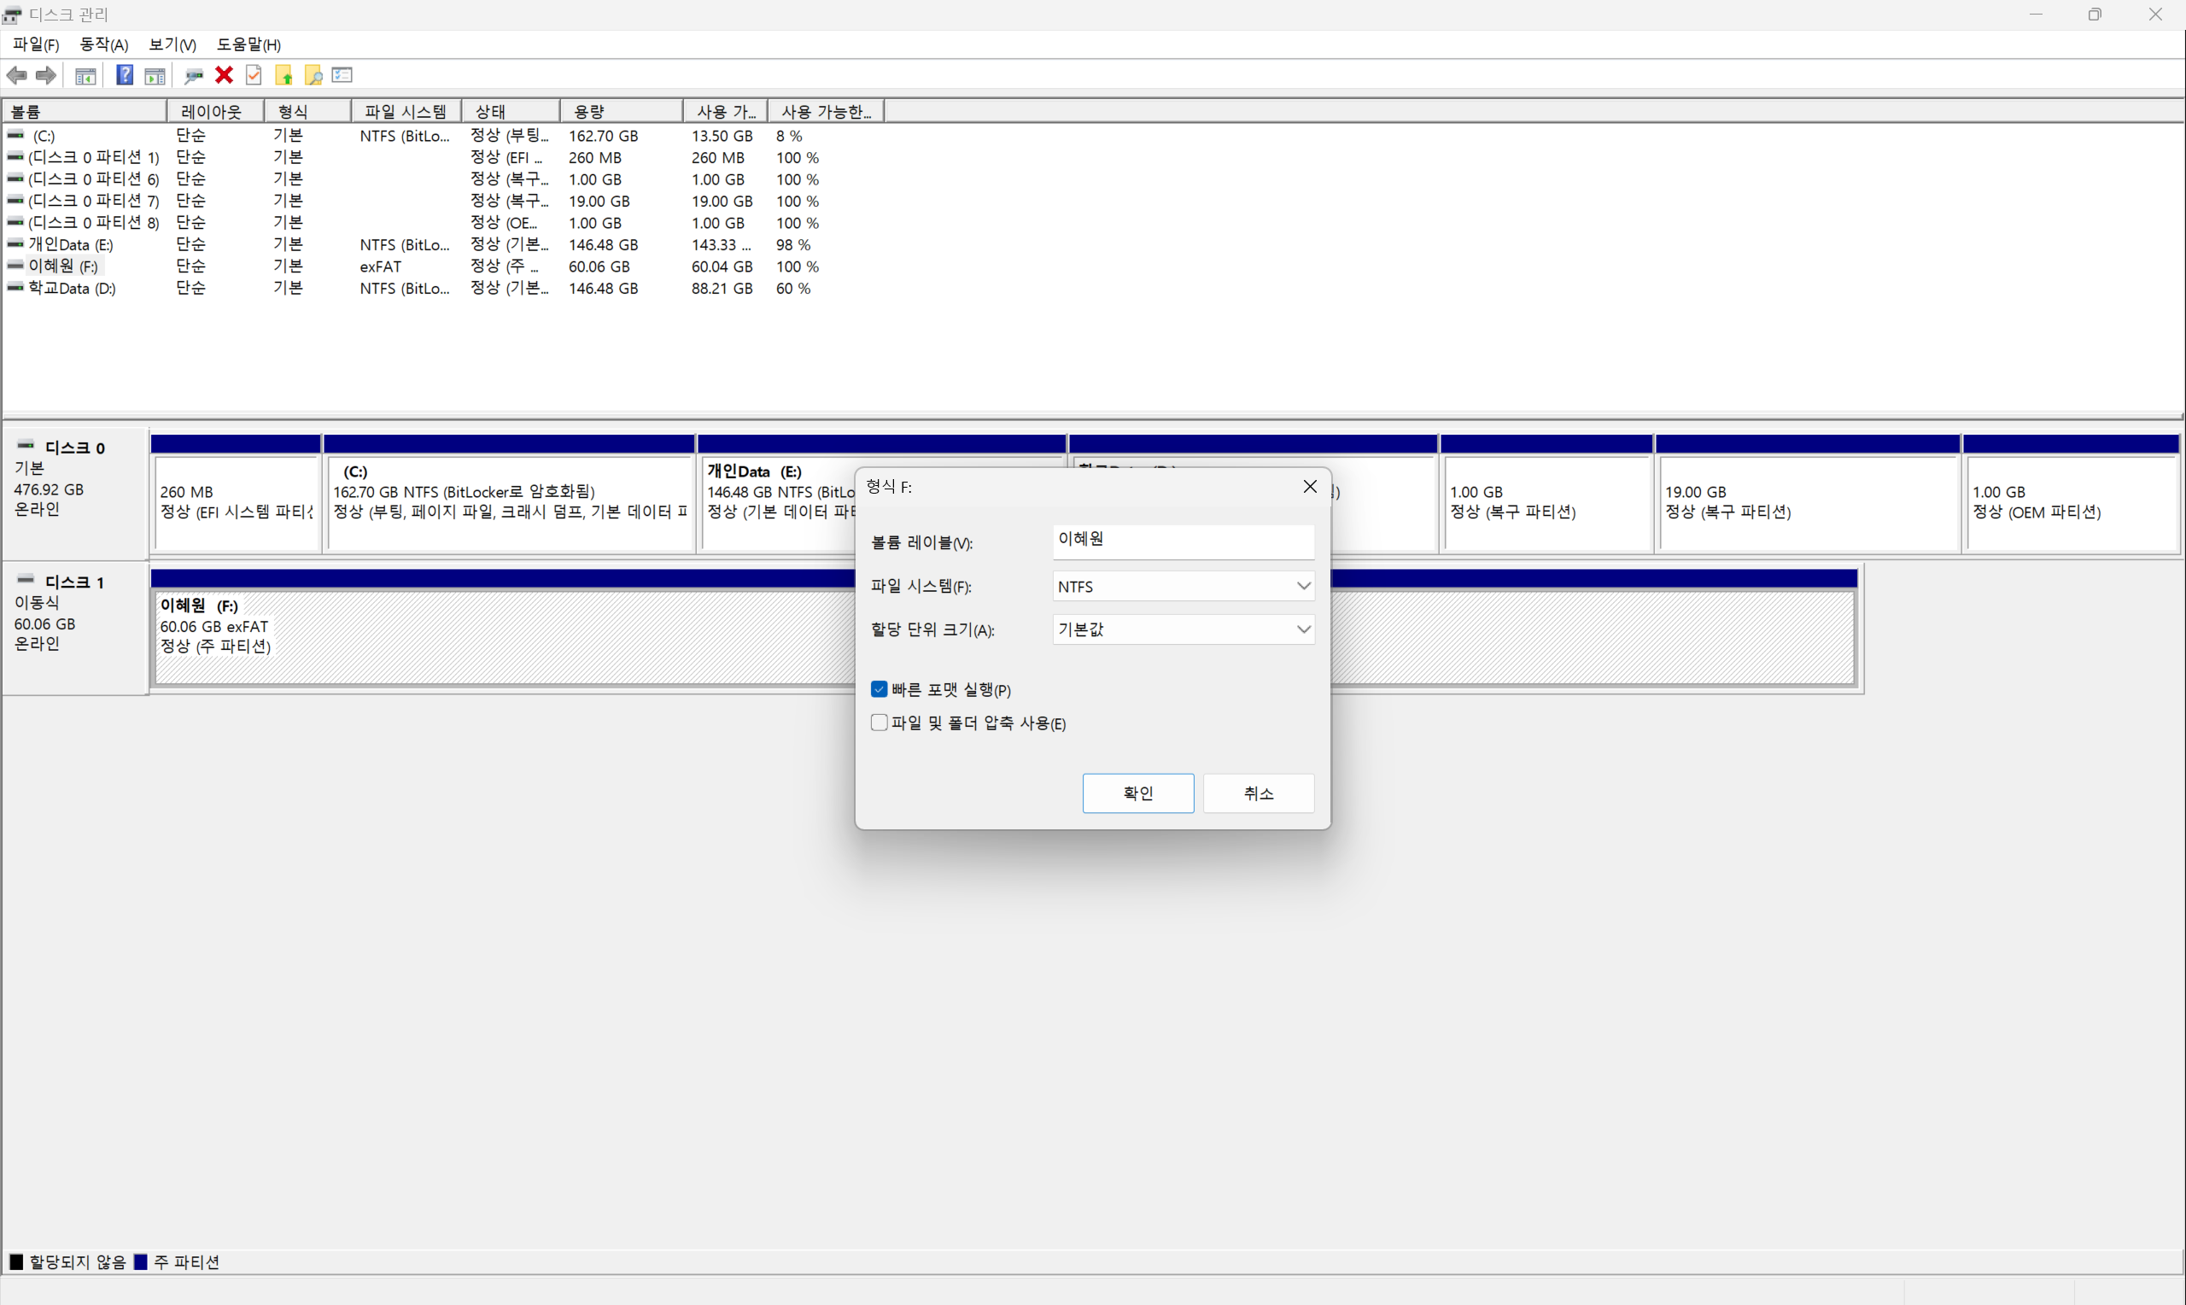Click the 볼륨 레이블 text field
Image resolution: width=2186 pixels, height=1305 pixels.
coord(1184,541)
